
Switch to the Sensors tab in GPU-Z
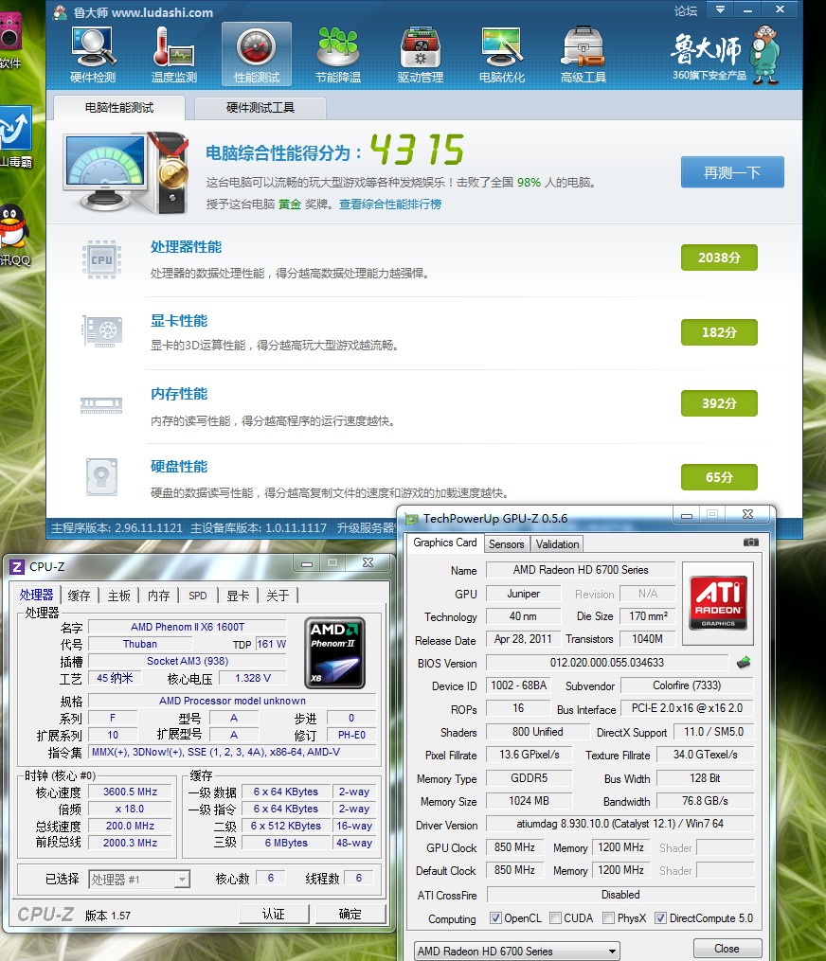[x=506, y=544]
